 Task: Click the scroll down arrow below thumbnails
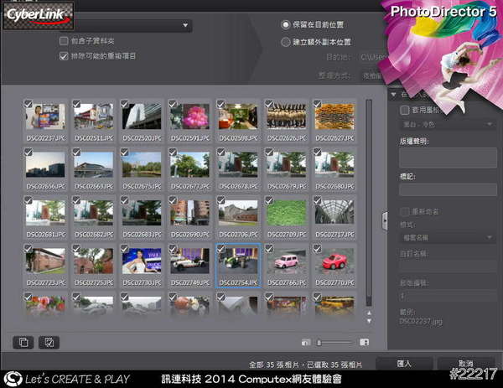(x=368, y=320)
